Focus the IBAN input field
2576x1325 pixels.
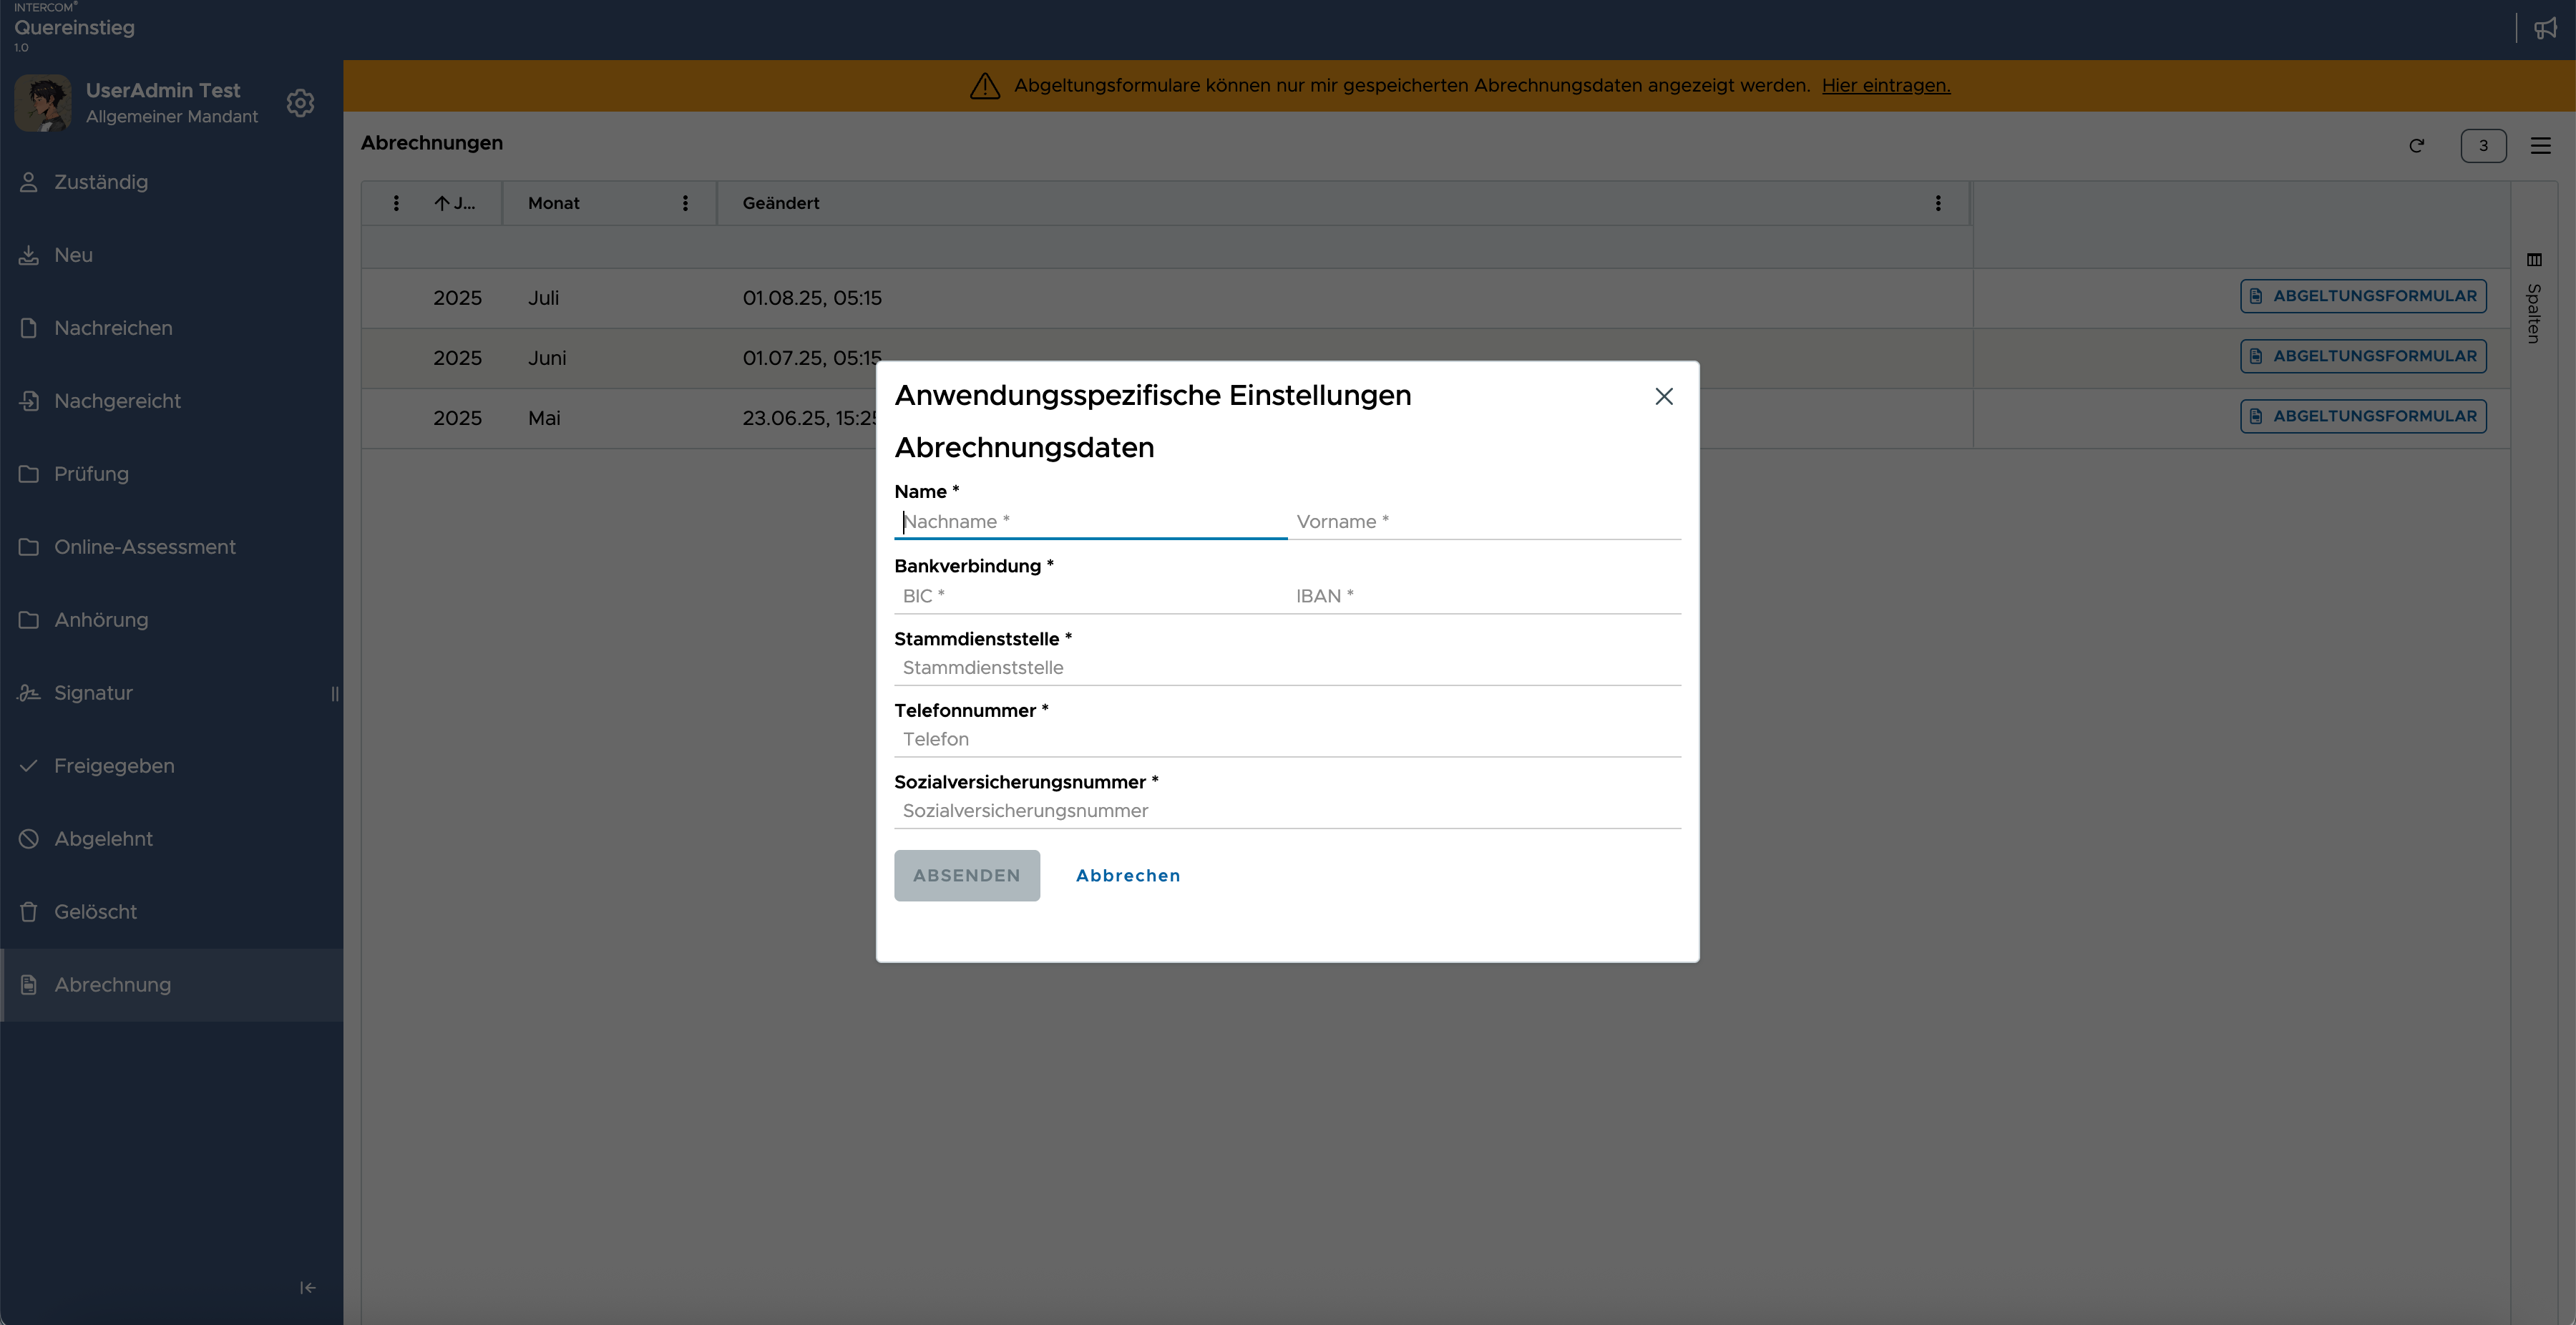click(1485, 596)
